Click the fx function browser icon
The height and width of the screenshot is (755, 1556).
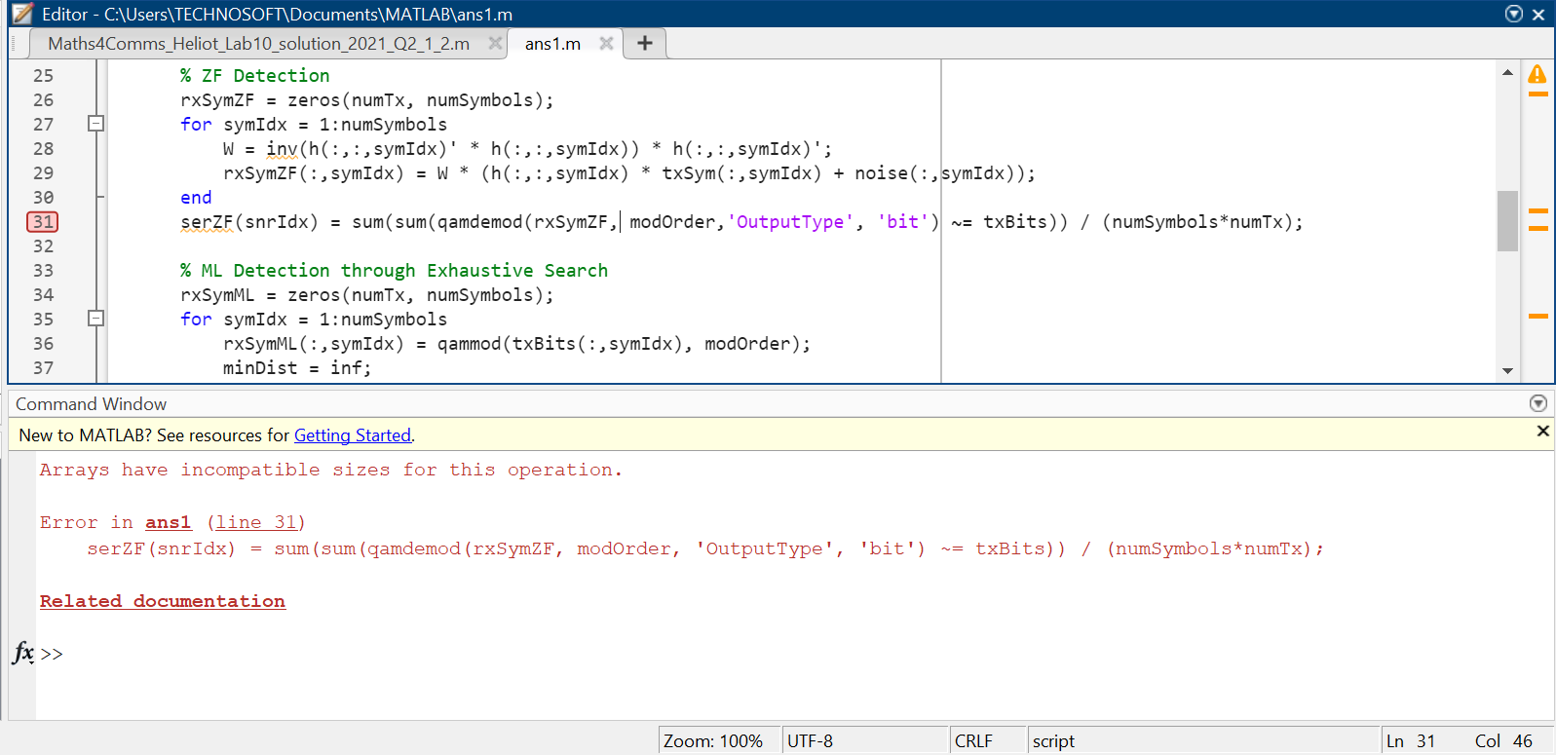23,653
